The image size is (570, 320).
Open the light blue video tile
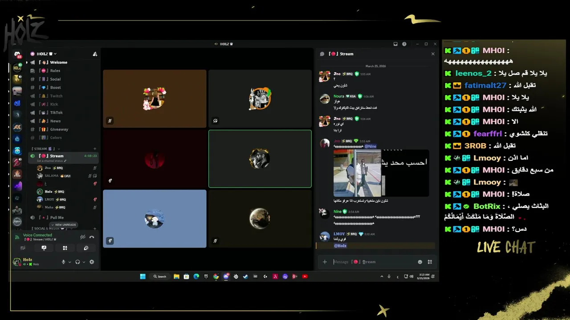tap(155, 219)
